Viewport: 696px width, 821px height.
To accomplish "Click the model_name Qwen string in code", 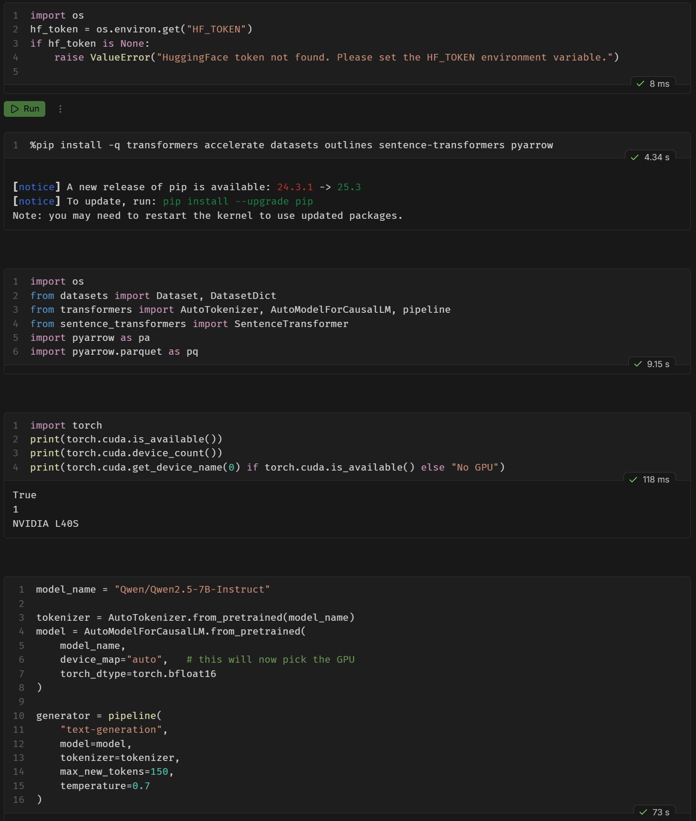I will click(192, 589).
